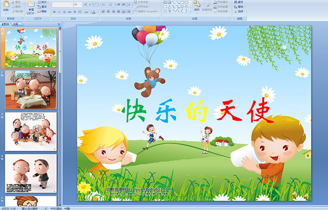Switch to the Outline (大纲) tab
The image size is (328, 210).
(16, 23)
